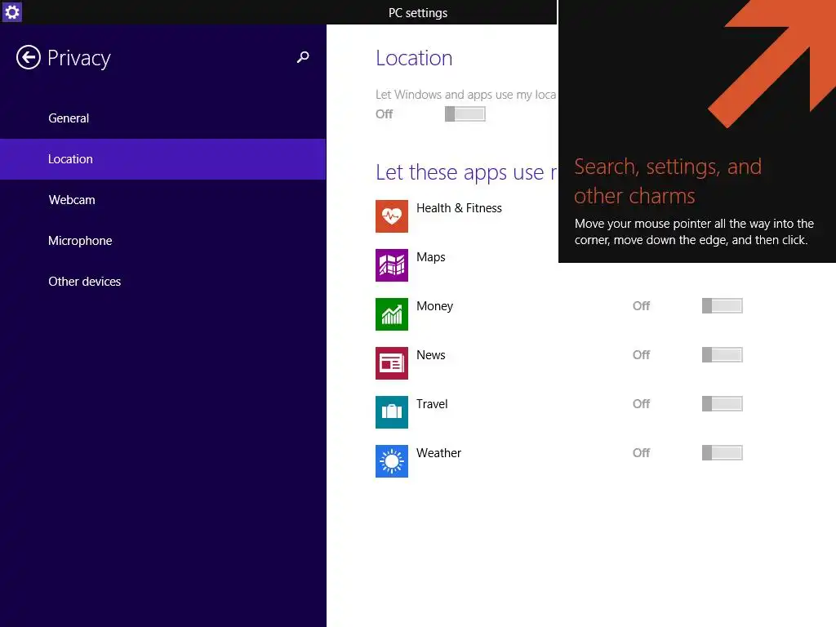Click the Privacy heading text
Image resolution: width=836 pixels, height=627 pixels.
coord(79,58)
